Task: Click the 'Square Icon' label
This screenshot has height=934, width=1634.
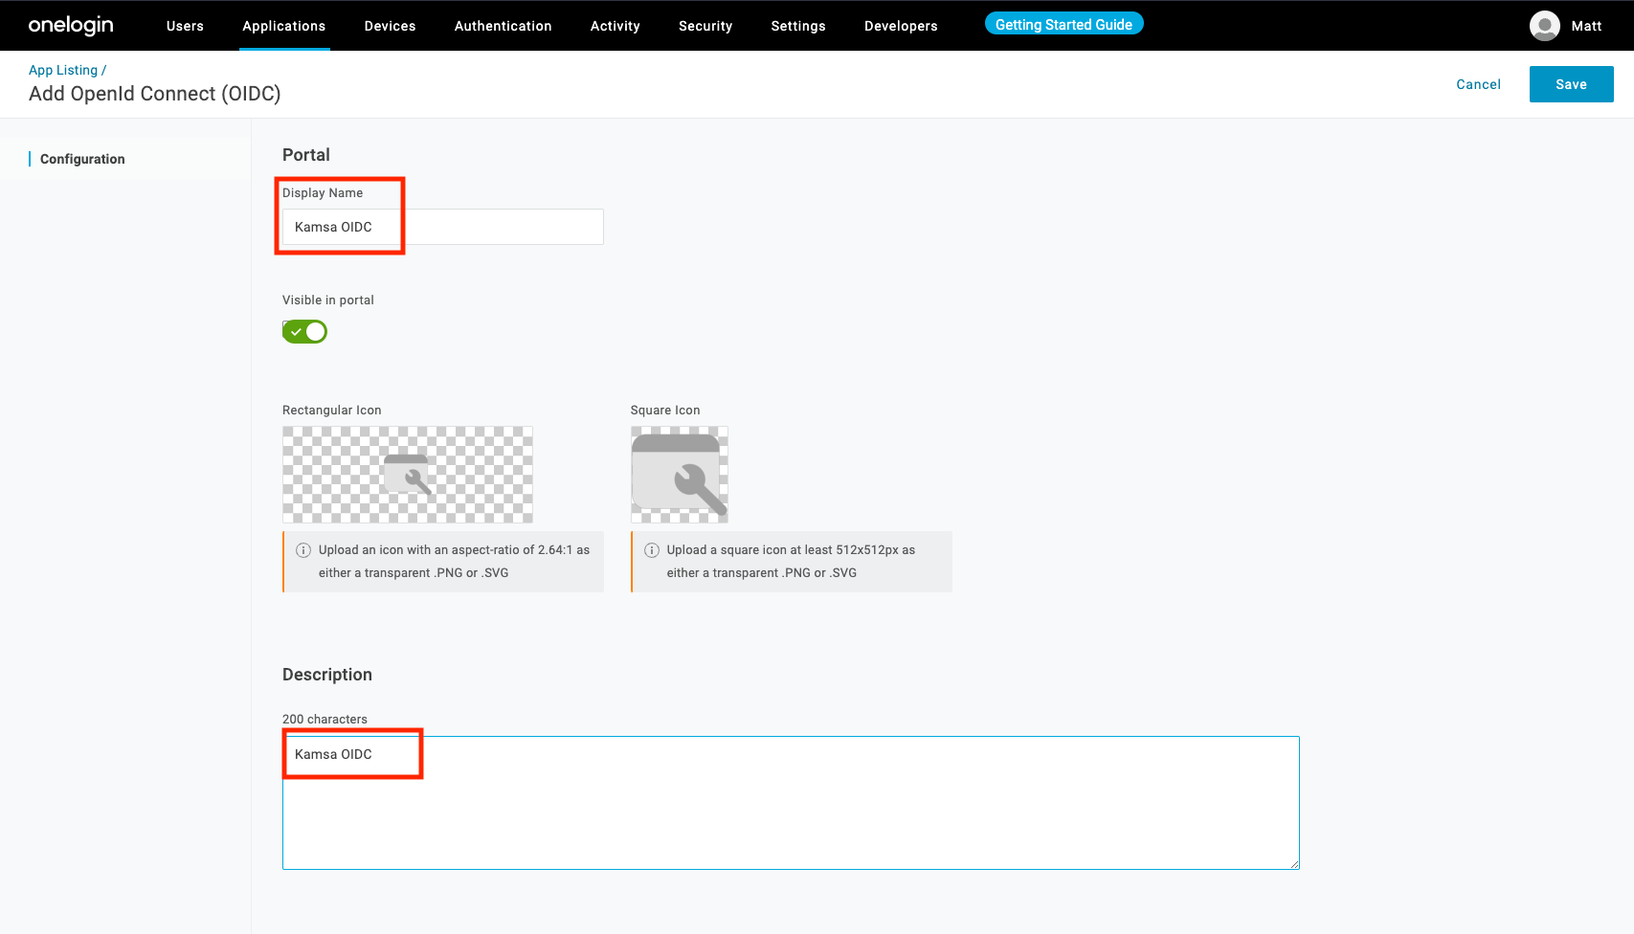Action: (x=665, y=410)
